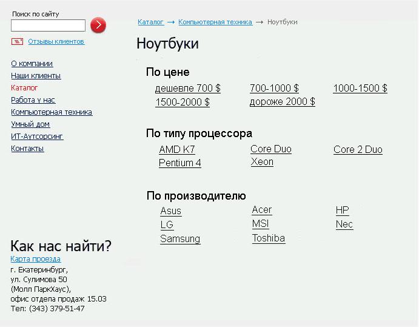The width and height of the screenshot is (419, 327).
Task: Filter by AMD K7 processor
Action: coord(177,150)
